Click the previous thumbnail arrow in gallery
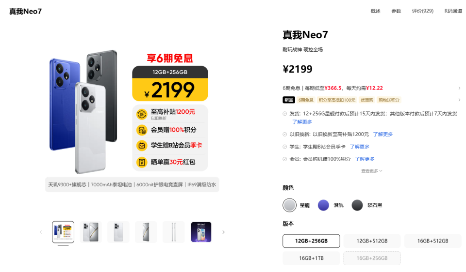Image resolution: width=466 pixels, height=272 pixels. (41, 232)
